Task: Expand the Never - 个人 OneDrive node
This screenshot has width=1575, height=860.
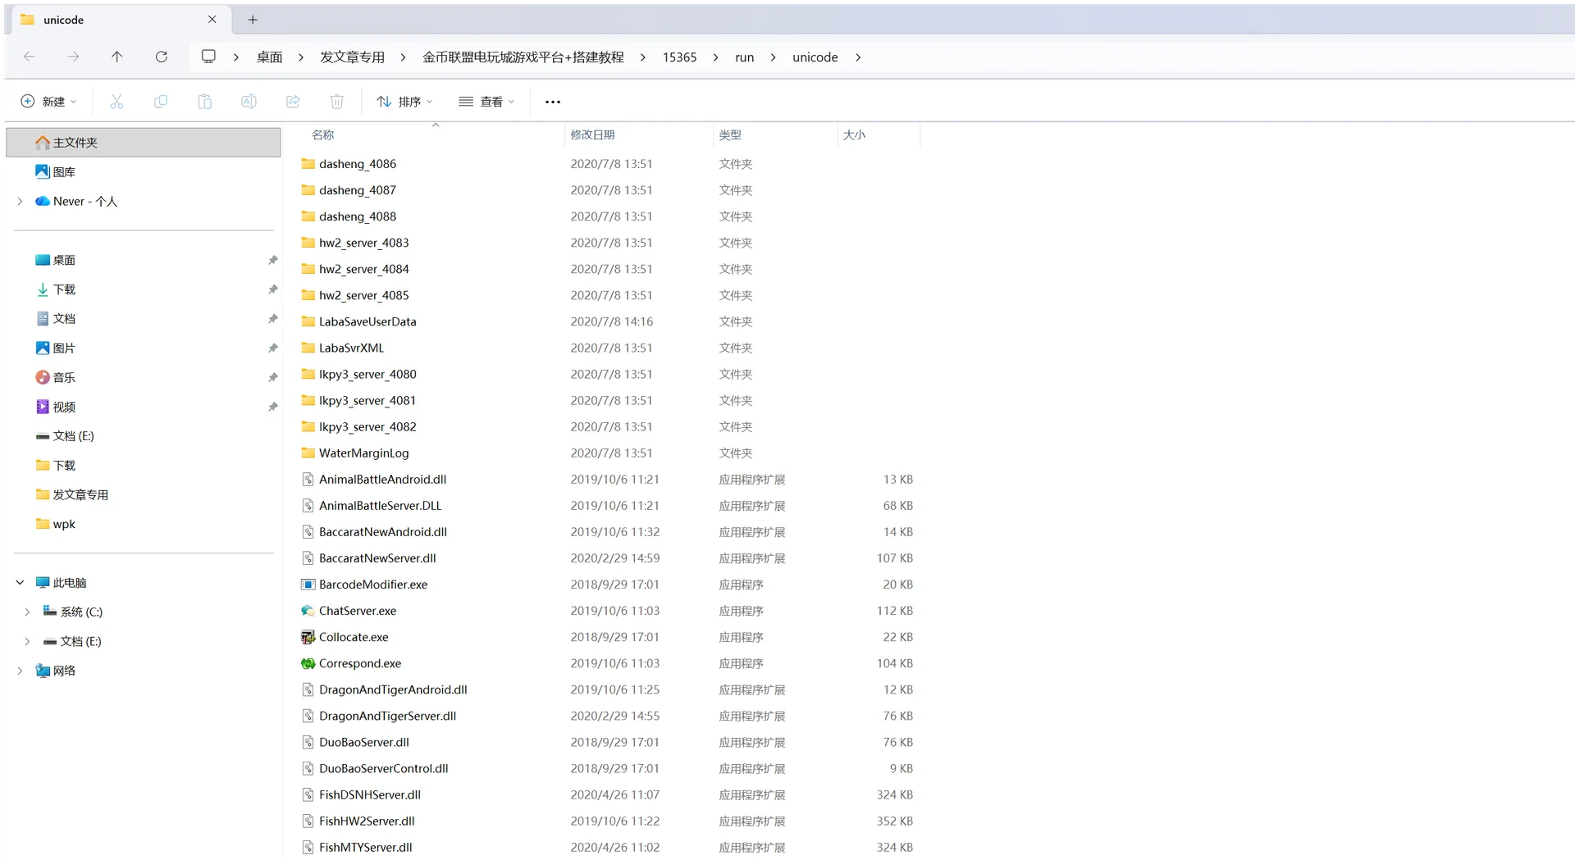Action: [20, 202]
